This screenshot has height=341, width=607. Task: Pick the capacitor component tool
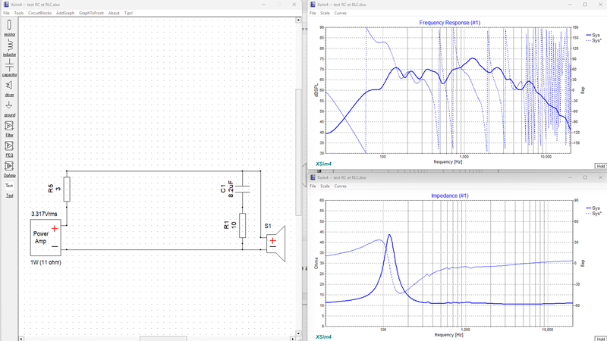click(x=9, y=67)
